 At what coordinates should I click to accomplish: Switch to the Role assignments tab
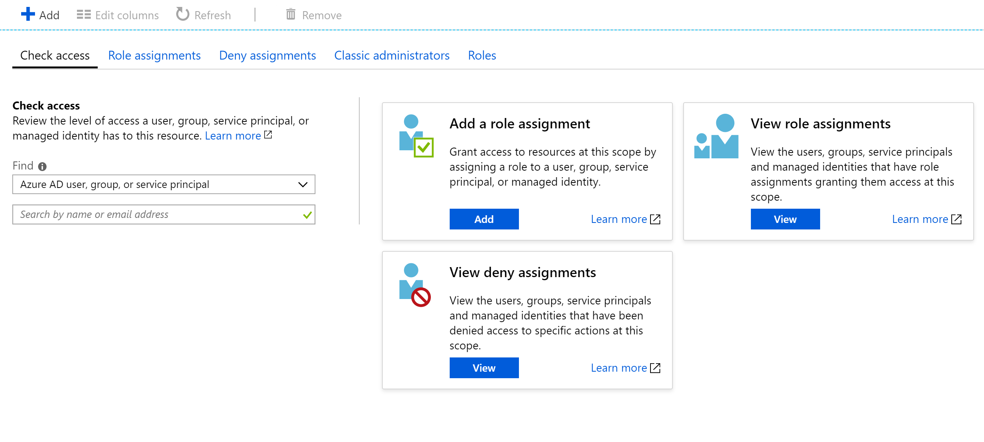(154, 55)
